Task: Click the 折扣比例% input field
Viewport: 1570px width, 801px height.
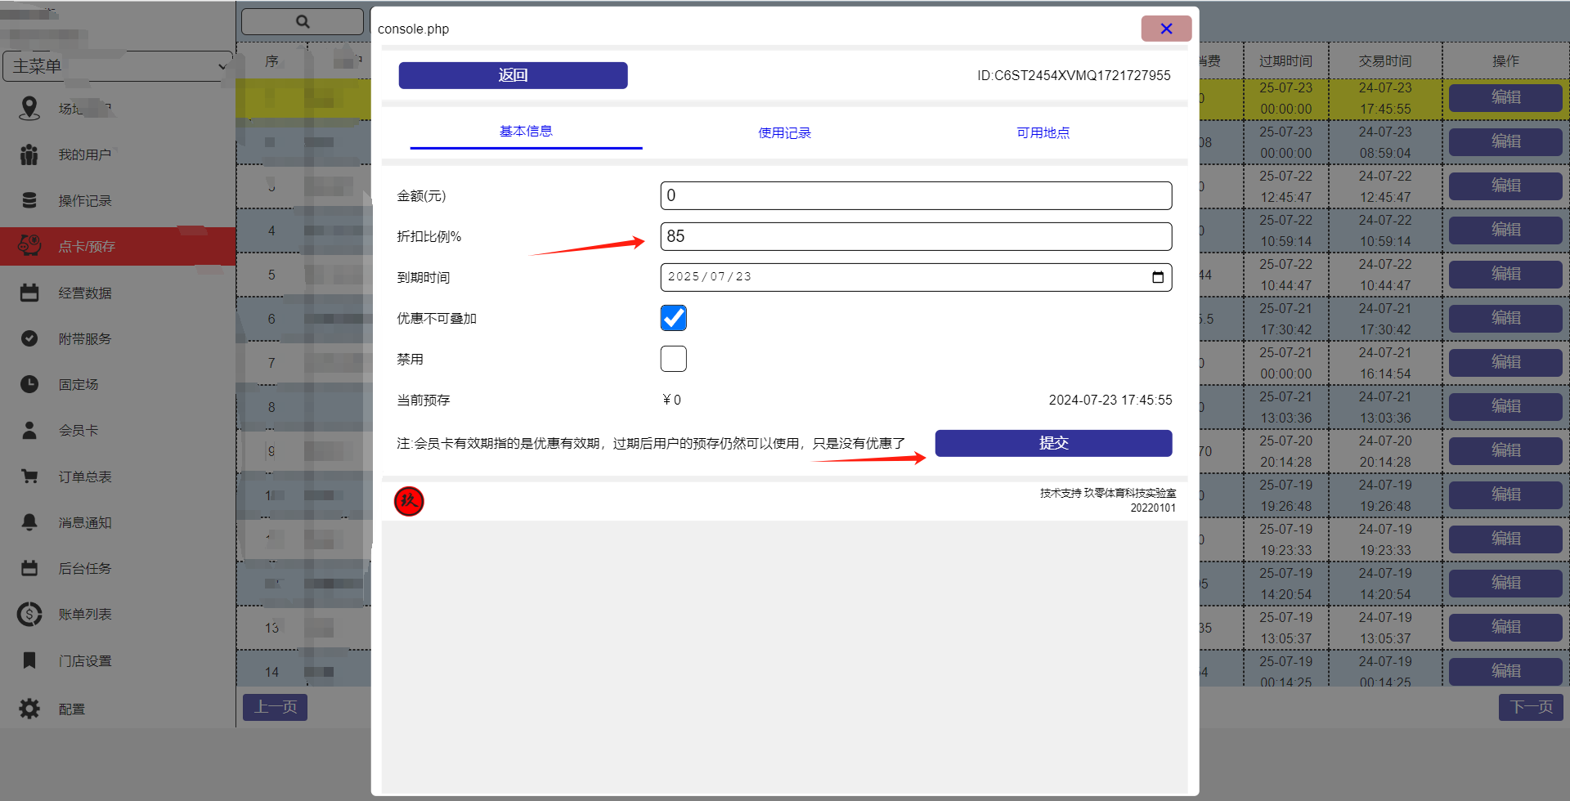Action: [915, 236]
